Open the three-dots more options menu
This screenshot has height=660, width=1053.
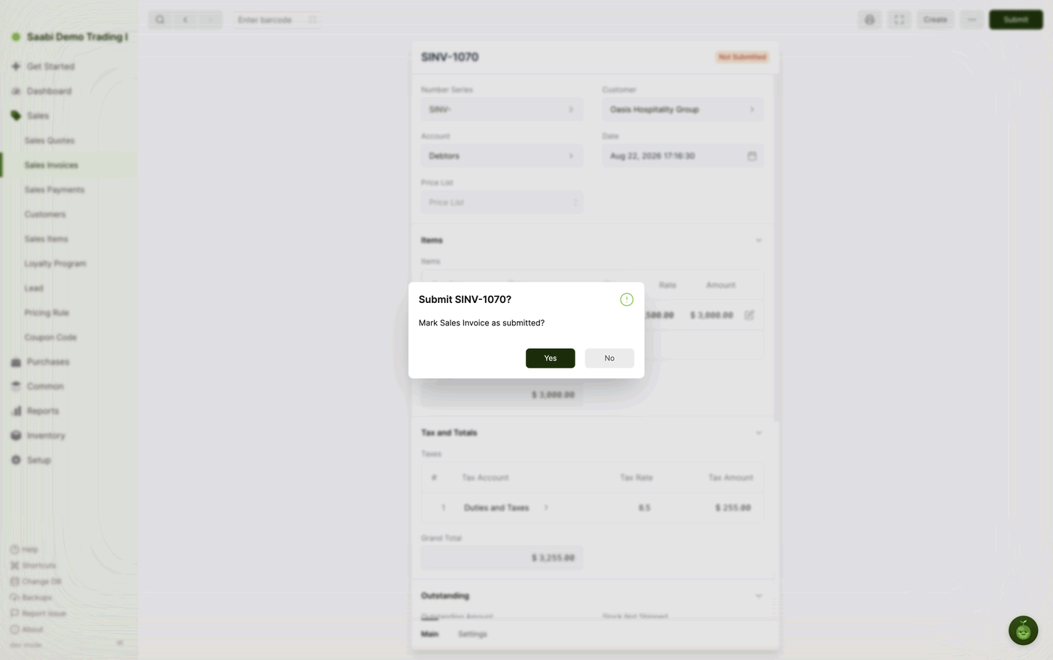tap(972, 20)
